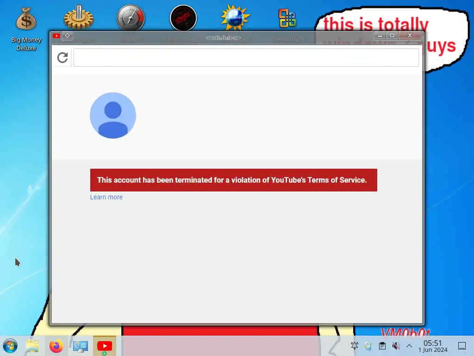Screen dimensions: 474x356
Task: Open notifications bell in system tray
Action: click(354, 346)
